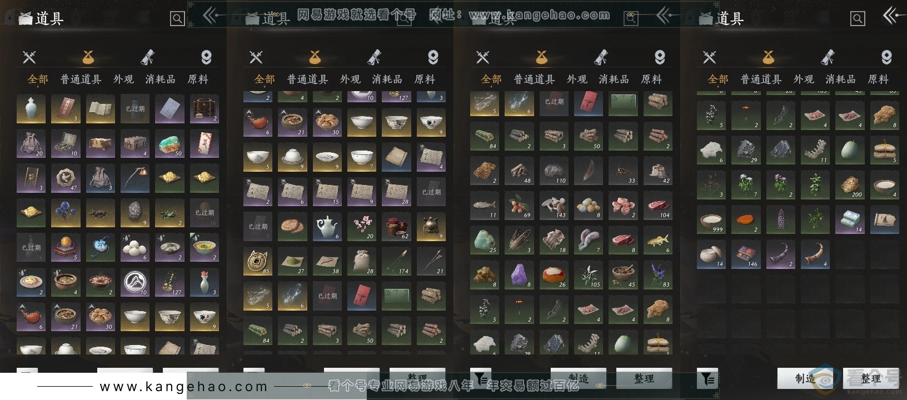Select the round bird token with count 47
Screen dimensions: 907x400
point(66,178)
